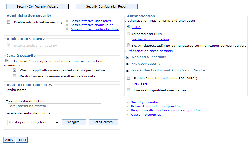
Task: Open the LTPA link
Action: click(137, 27)
